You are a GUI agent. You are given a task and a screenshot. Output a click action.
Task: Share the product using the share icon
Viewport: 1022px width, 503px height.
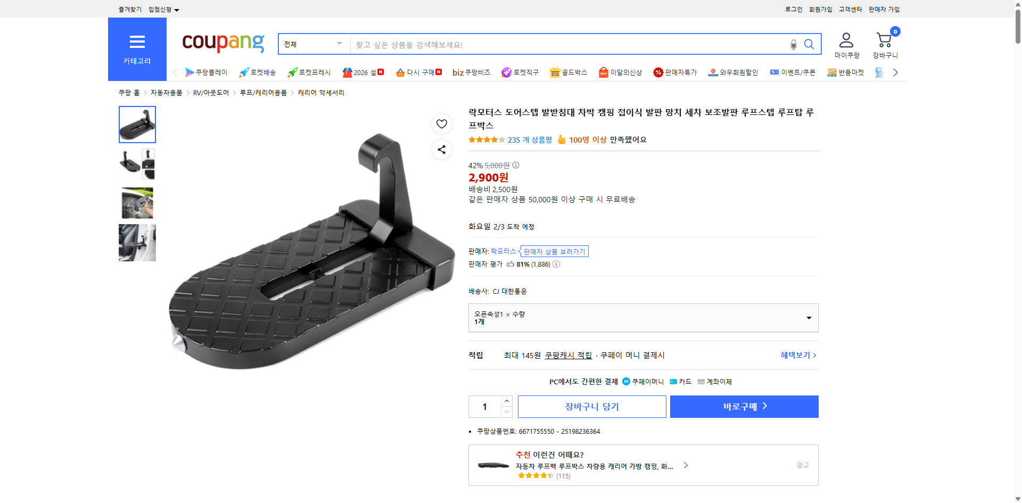pyautogui.click(x=441, y=150)
